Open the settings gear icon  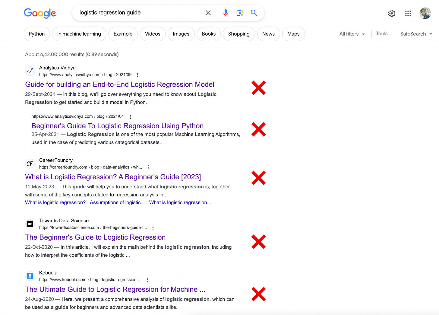coord(392,13)
